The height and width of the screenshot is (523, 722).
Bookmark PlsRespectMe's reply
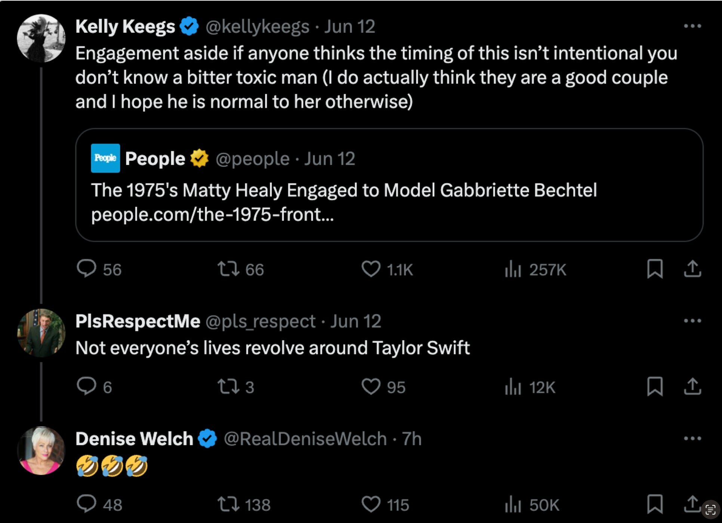pyautogui.click(x=655, y=387)
